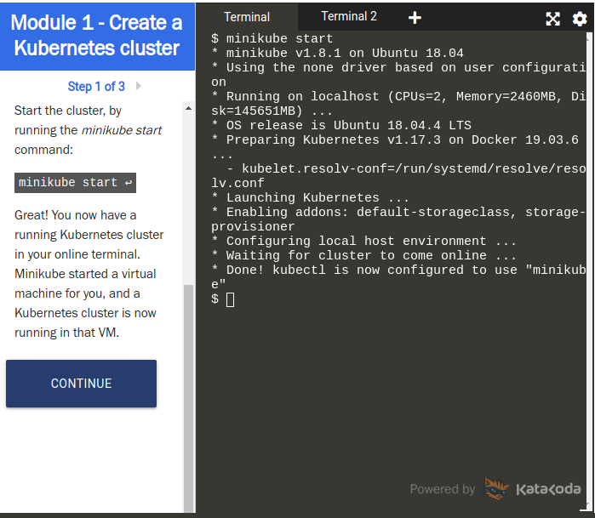The image size is (595, 518).
Task: Switch to the Terminal tab
Action: pos(247,17)
